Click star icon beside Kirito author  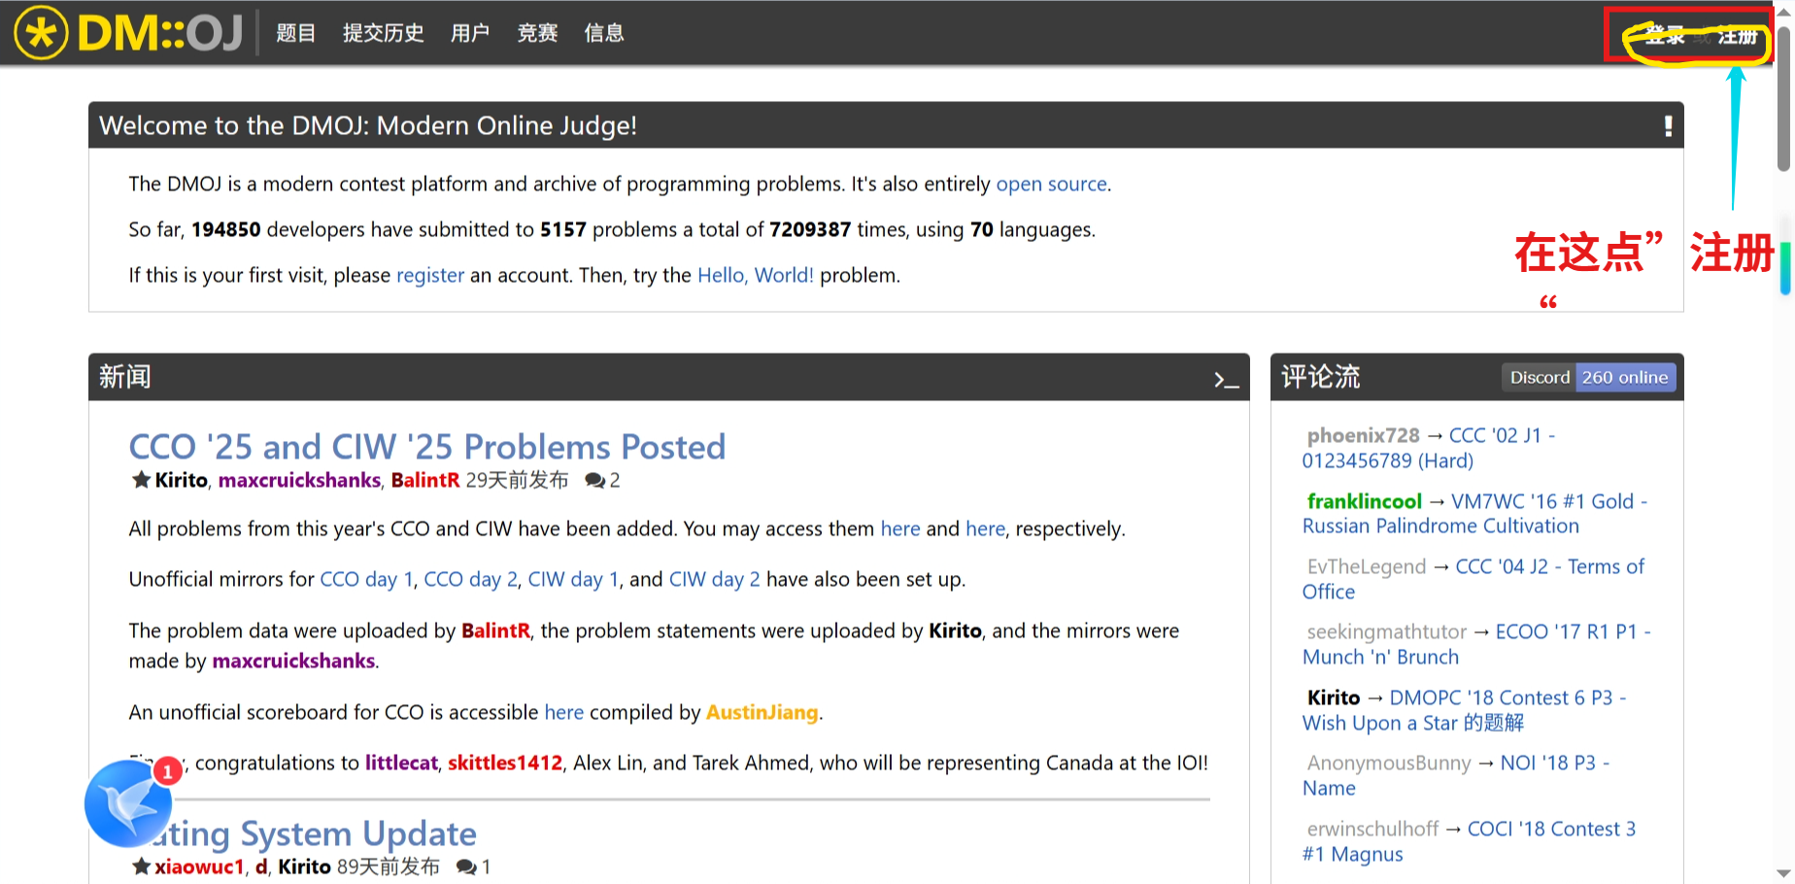(x=141, y=479)
